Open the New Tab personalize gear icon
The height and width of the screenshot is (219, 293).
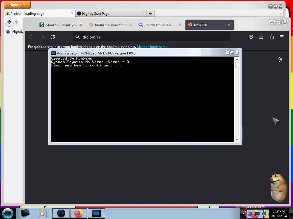280,60
